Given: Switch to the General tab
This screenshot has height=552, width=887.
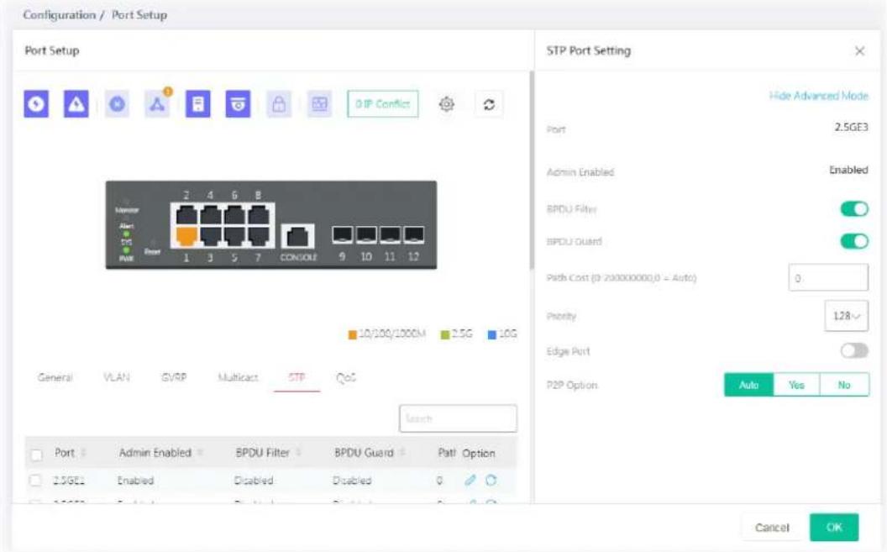Looking at the screenshot, I should [55, 377].
